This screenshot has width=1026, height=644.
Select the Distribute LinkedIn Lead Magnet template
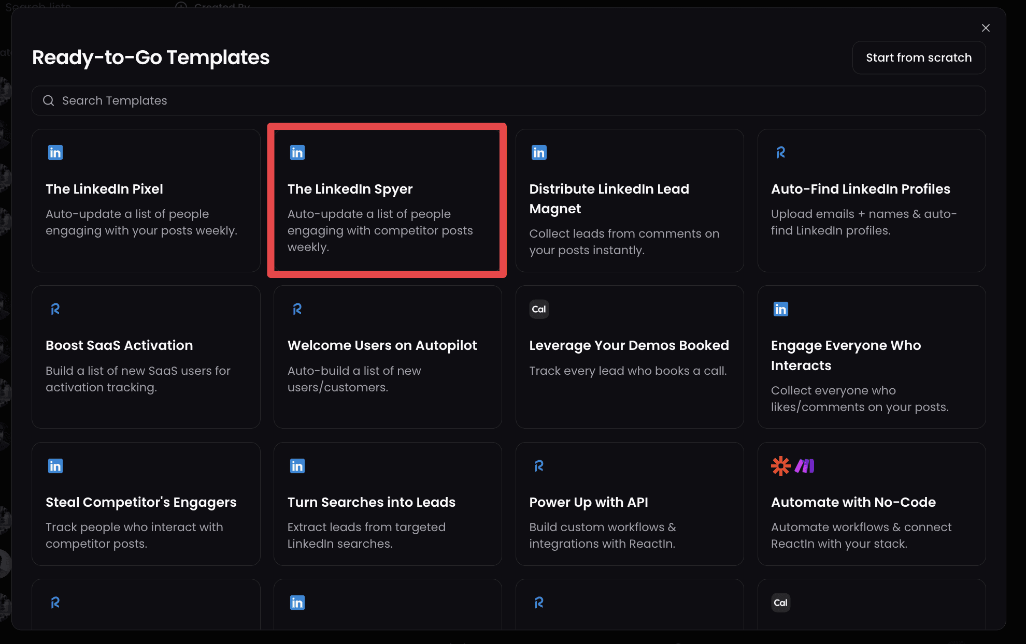[629, 200]
